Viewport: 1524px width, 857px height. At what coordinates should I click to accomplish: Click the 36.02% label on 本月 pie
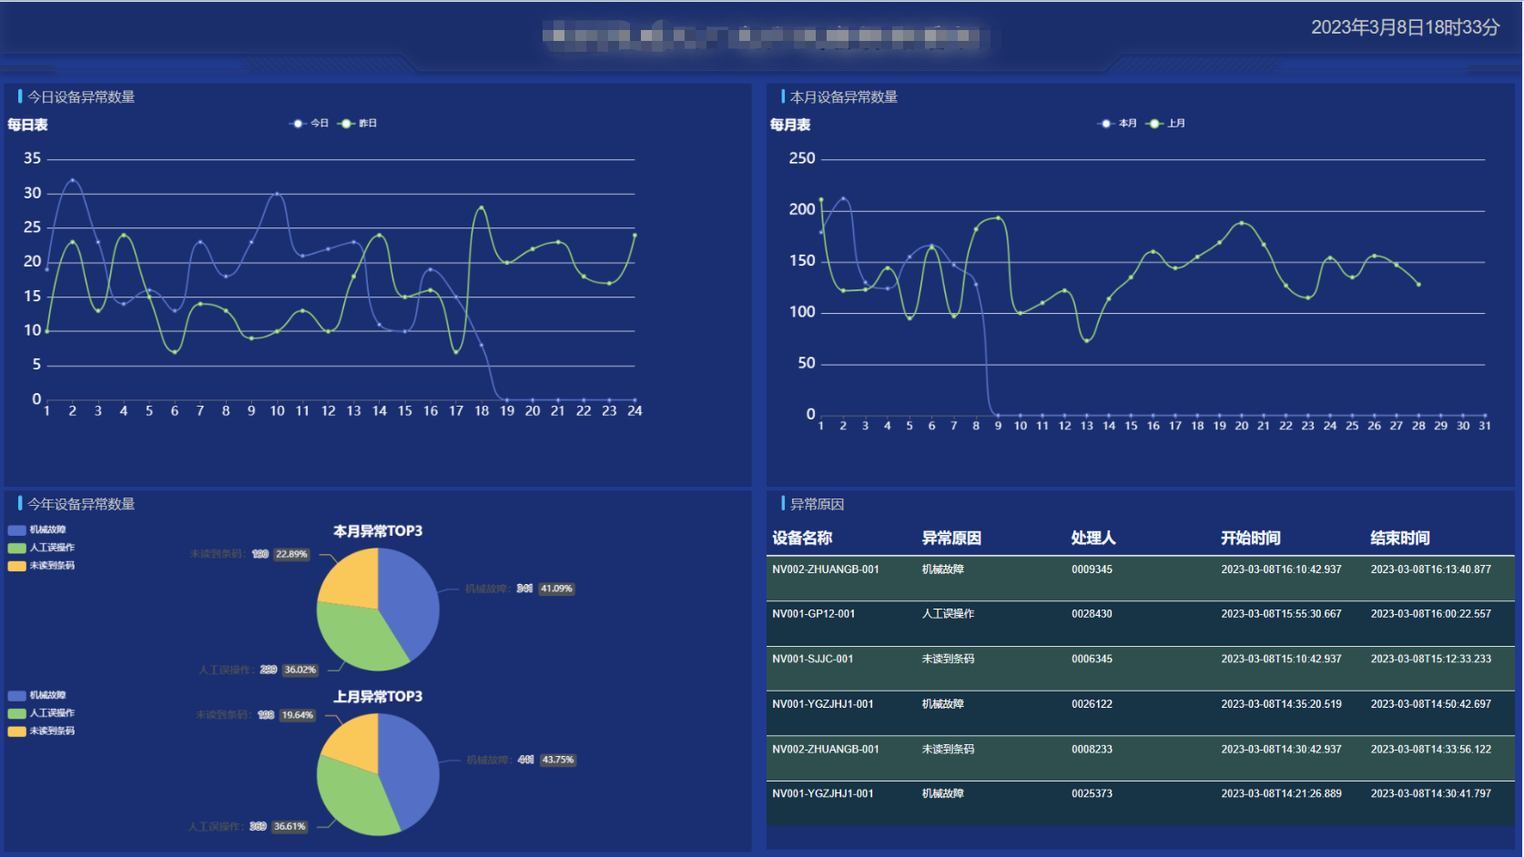click(300, 670)
